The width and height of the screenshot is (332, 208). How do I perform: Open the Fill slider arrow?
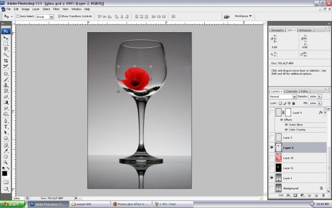pos(319,103)
